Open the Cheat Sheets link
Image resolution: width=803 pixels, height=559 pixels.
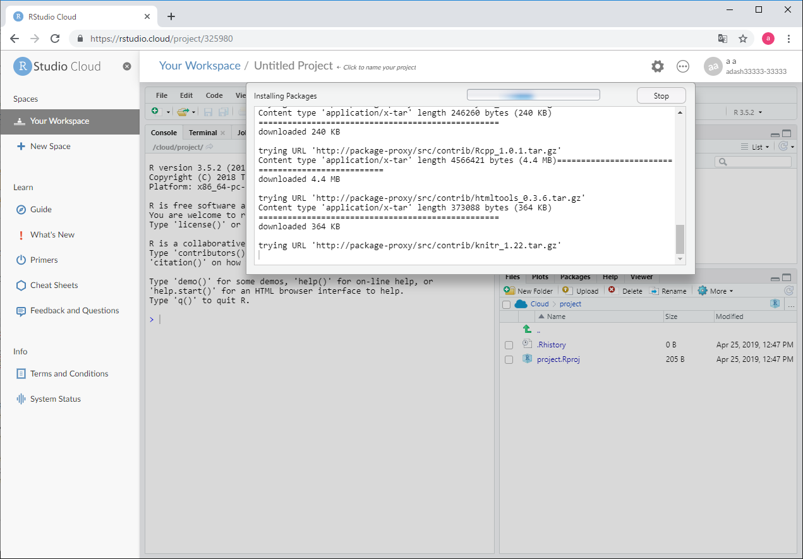[x=54, y=285]
